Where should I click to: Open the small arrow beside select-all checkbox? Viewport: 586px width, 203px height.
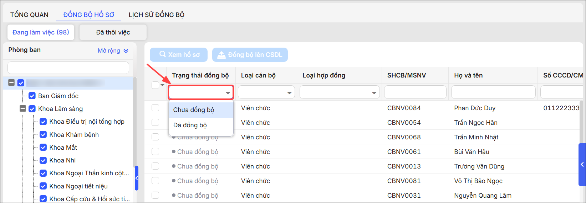click(163, 85)
